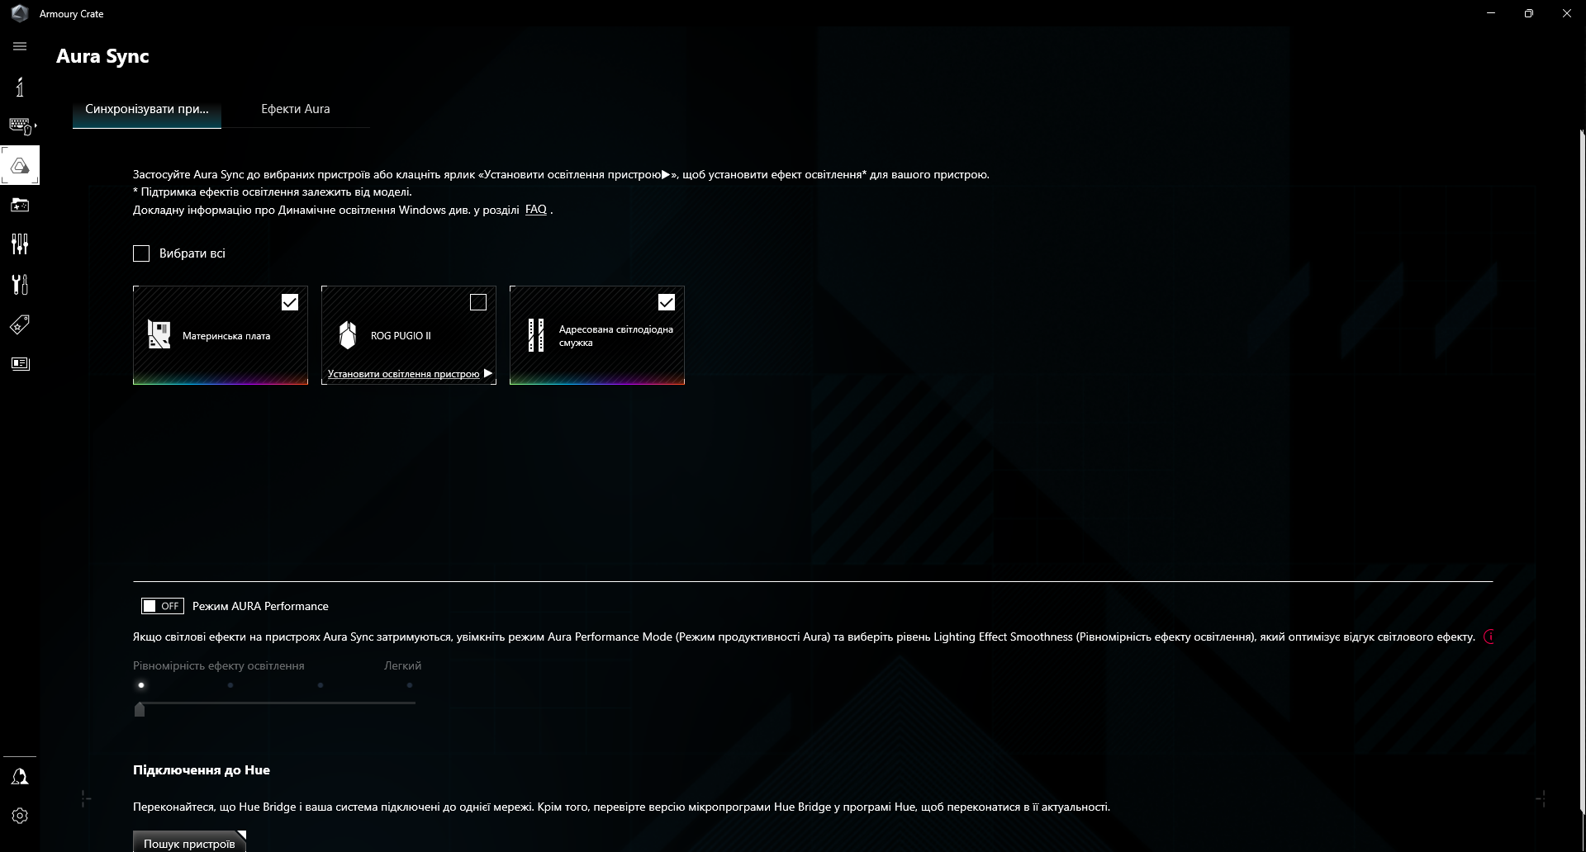This screenshot has height=852, width=1586.
Task: Open the Device section keyboard icon
Action: click(x=20, y=125)
